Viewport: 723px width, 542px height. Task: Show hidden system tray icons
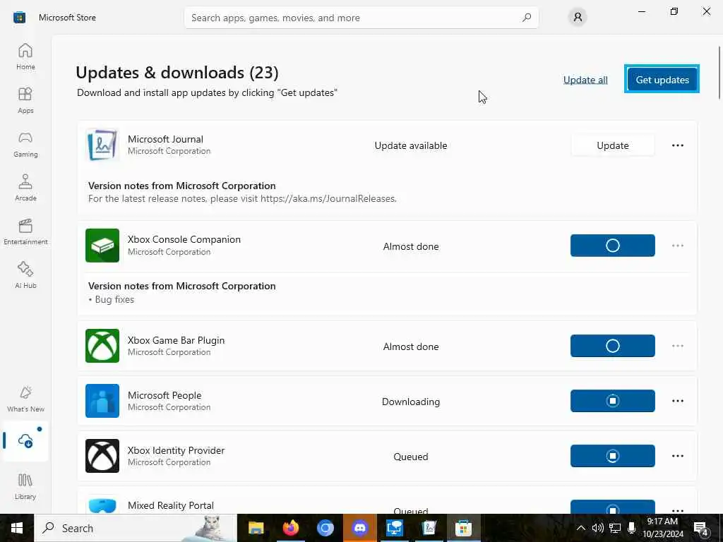(x=581, y=528)
